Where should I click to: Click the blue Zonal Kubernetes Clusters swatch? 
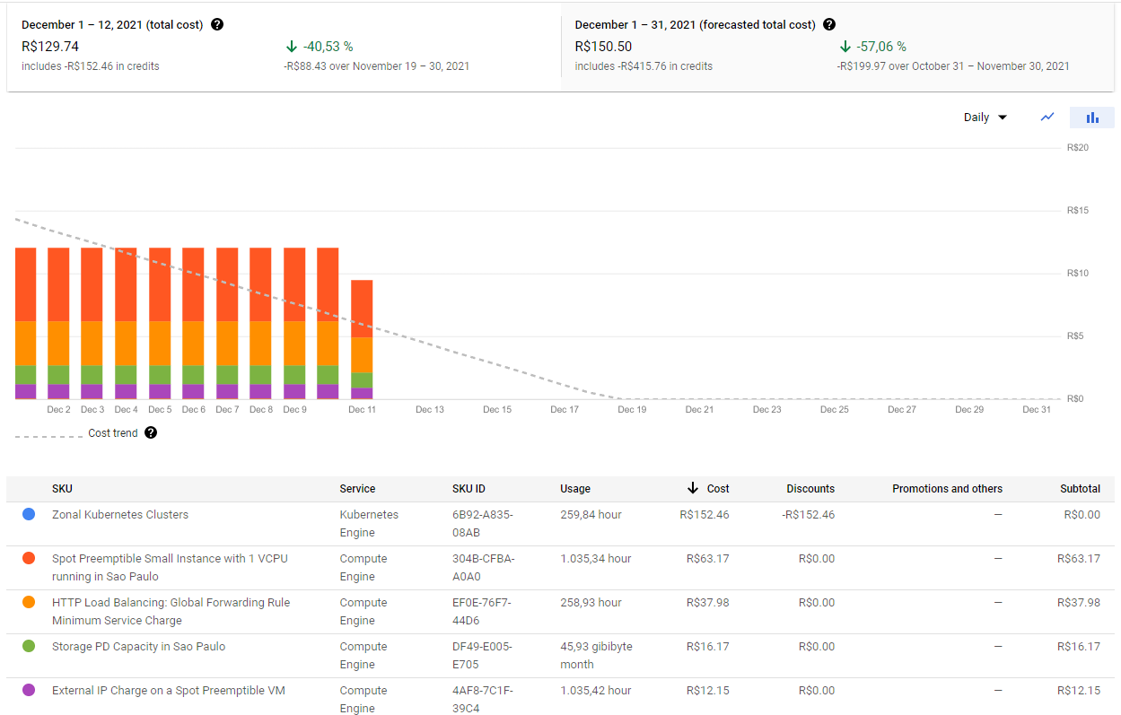tap(29, 514)
